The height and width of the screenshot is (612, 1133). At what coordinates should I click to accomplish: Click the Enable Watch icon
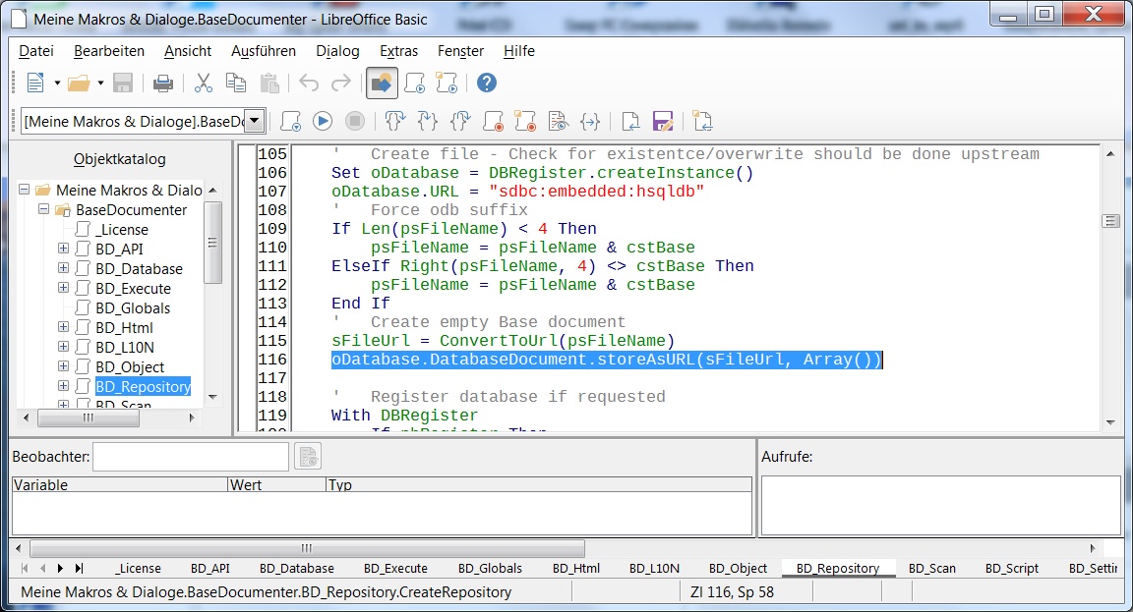(558, 121)
